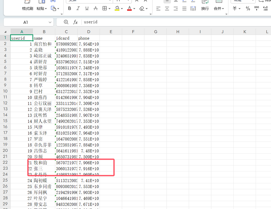The width and height of the screenshot is (271, 209).
Task: Toggle italic formatting
Action: click(x=78, y=8)
